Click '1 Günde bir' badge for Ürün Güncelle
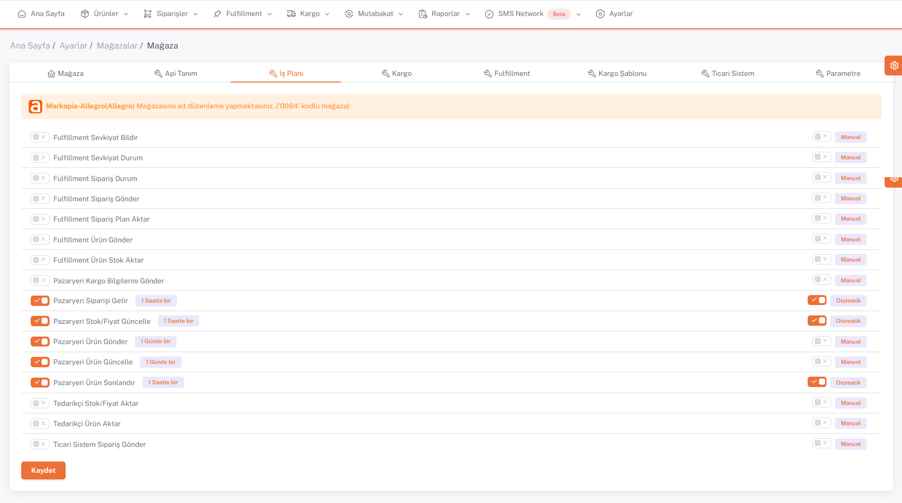 [161, 362]
